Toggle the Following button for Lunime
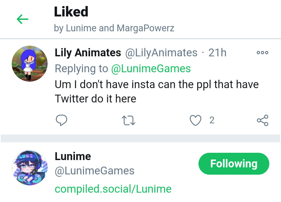 pyautogui.click(x=234, y=164)
